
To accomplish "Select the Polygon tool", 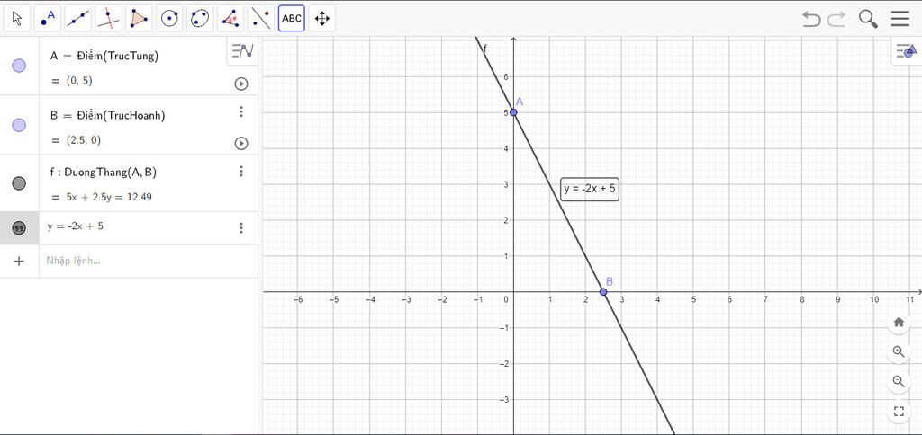I will pyautogui.click(x=140, y=19).
